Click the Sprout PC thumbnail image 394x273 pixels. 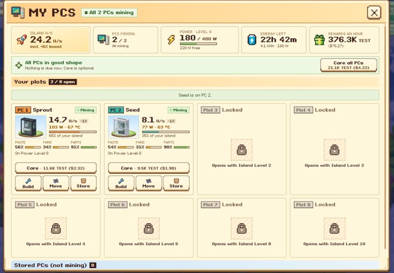[31, 127]
